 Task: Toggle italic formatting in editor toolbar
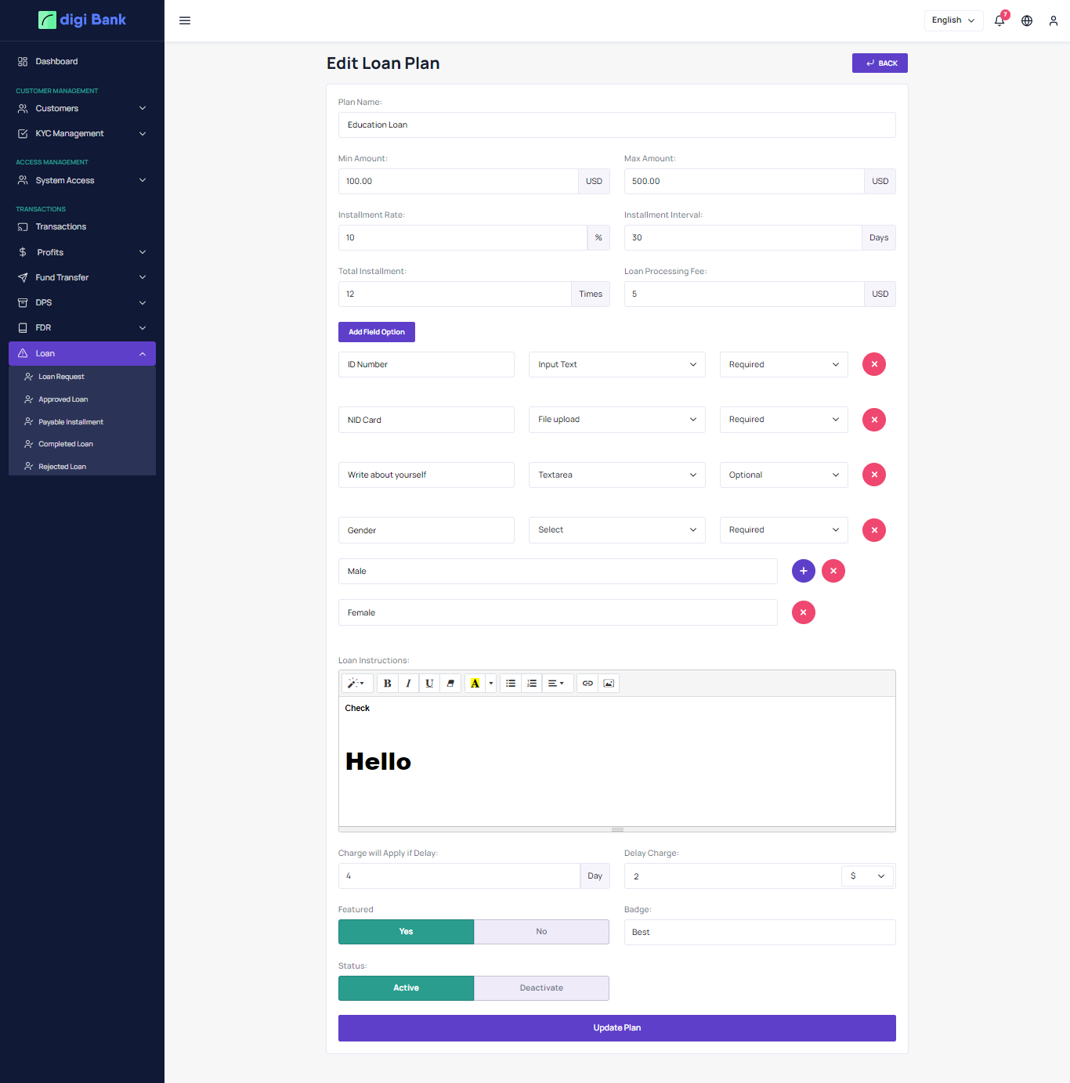click(408, 684)
